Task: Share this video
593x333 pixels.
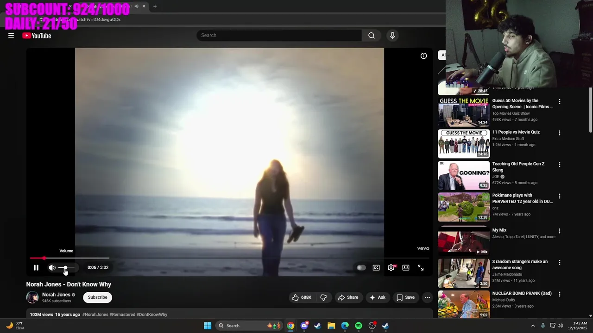Action: click(x=348, y=297)
